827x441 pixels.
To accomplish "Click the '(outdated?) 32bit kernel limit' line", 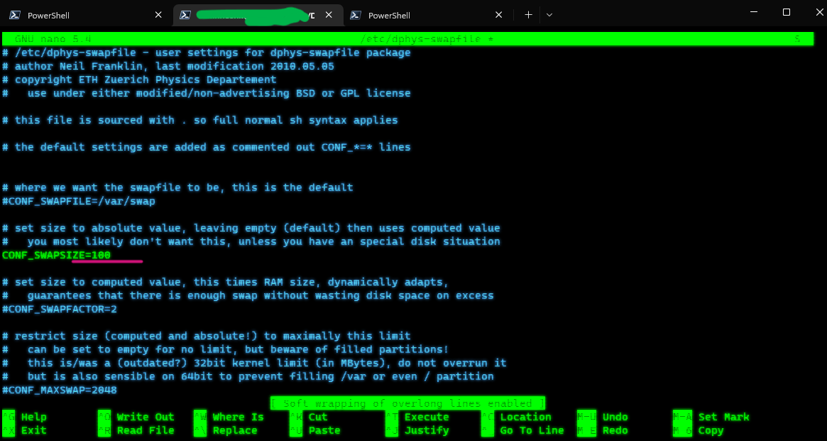I will tap(254, 363).
